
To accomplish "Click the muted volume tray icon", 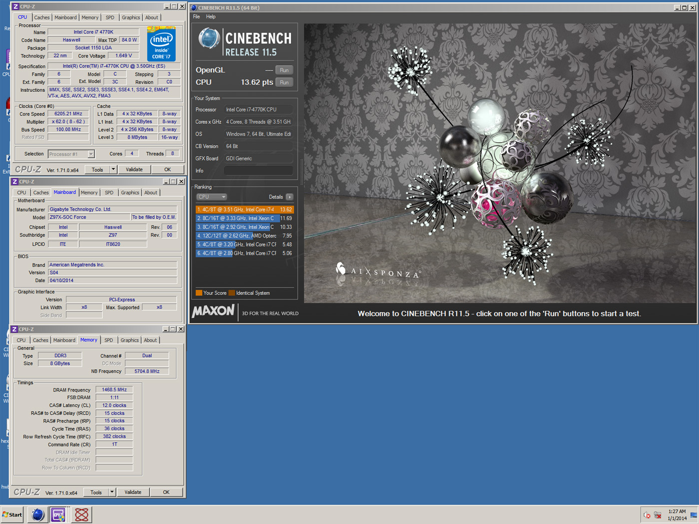I will 647,515.
